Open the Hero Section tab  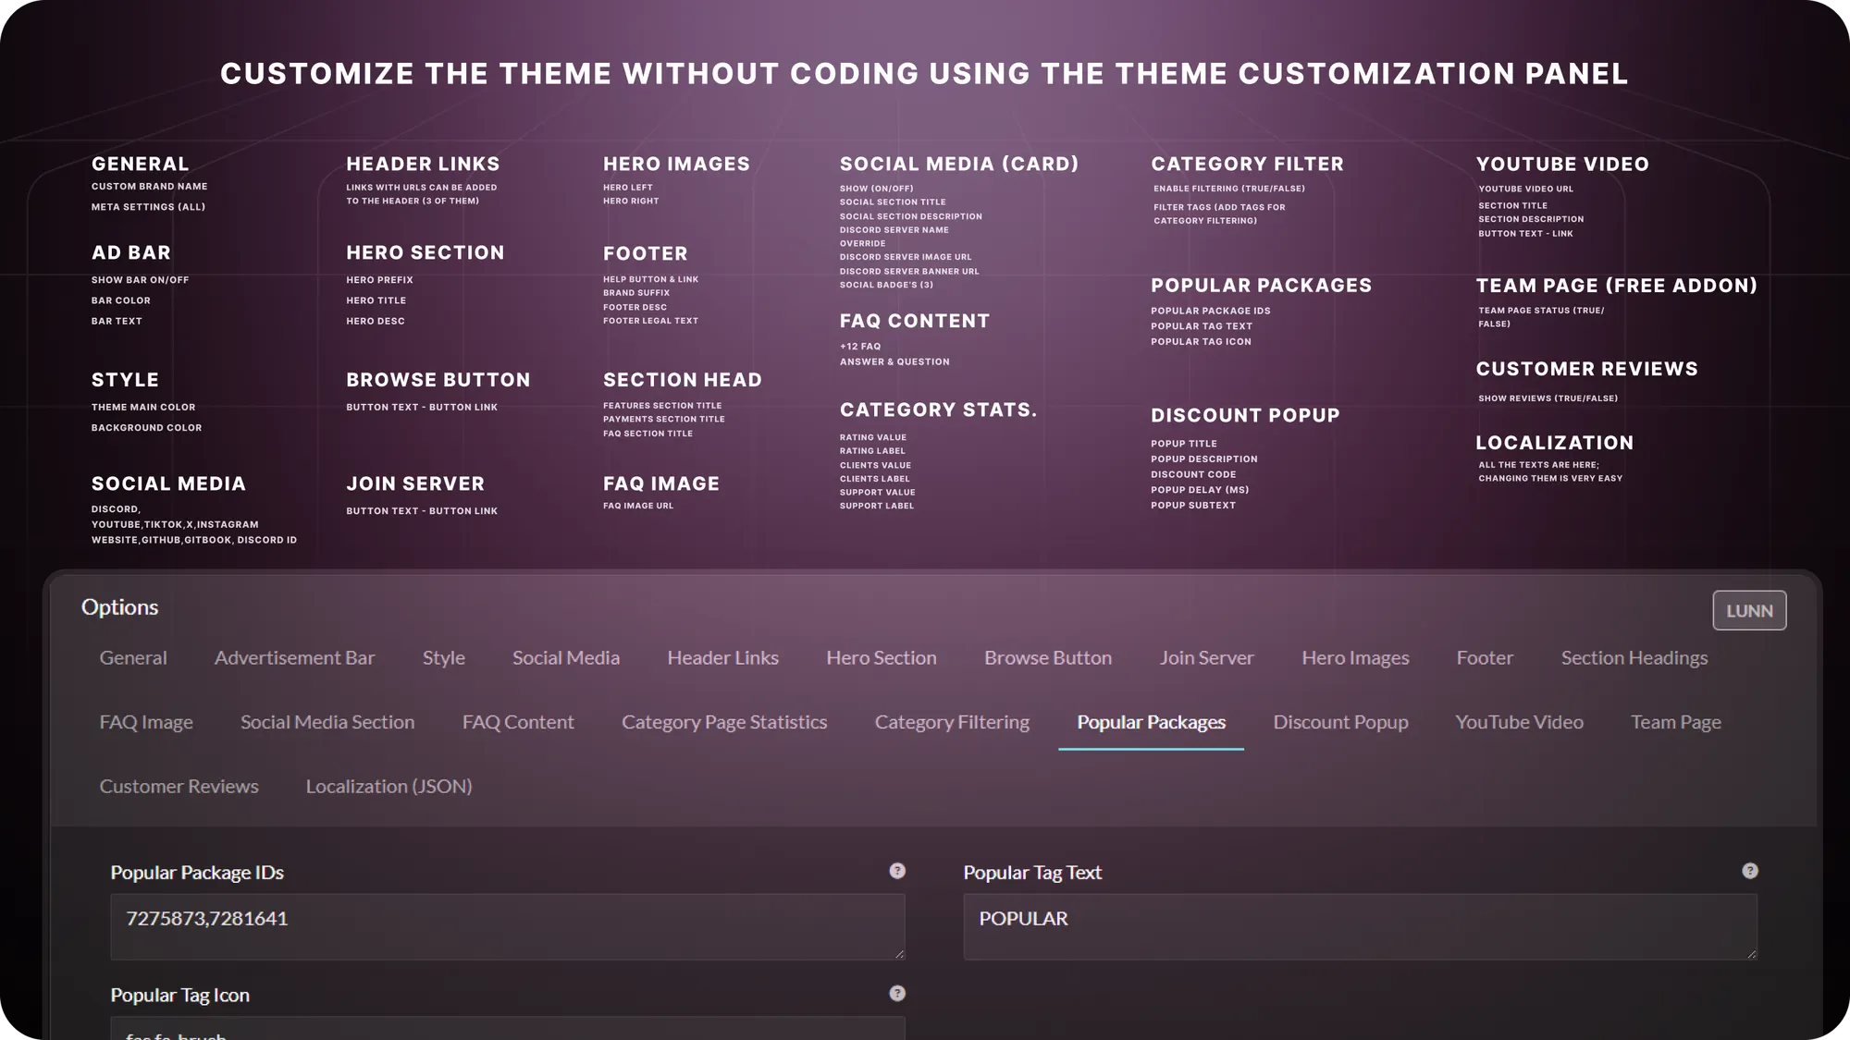pyautogui.click(x=882, y=658)
